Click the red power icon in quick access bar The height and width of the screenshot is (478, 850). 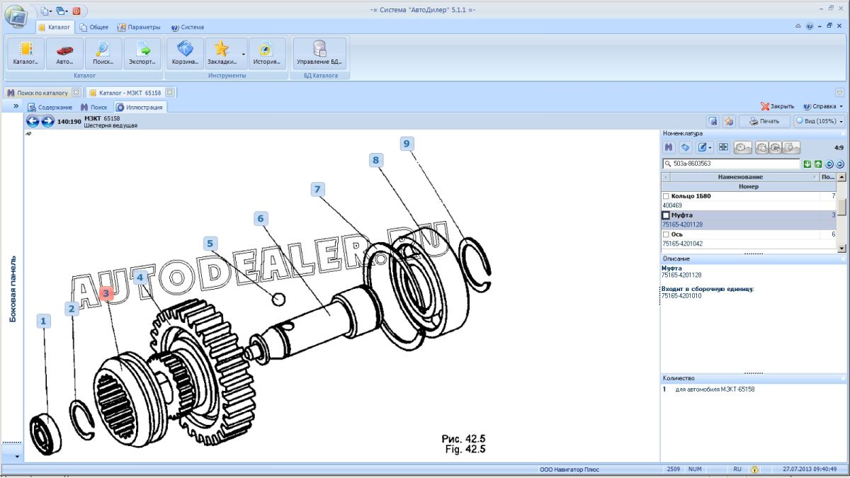pos(76,11)
